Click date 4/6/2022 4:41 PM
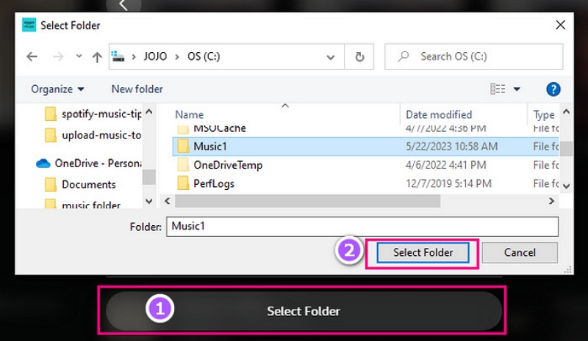This screenshot has width=588, height=341. point(446,165)
